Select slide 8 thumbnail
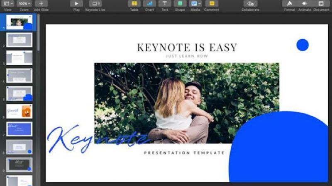Screen dimensions: 332x186 (x=19, y=147)
